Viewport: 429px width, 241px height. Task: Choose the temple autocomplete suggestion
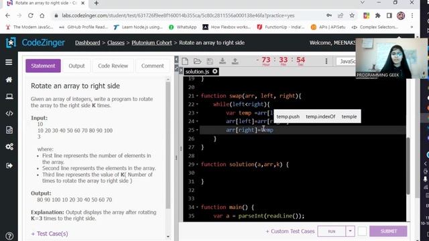click(349, 116)
